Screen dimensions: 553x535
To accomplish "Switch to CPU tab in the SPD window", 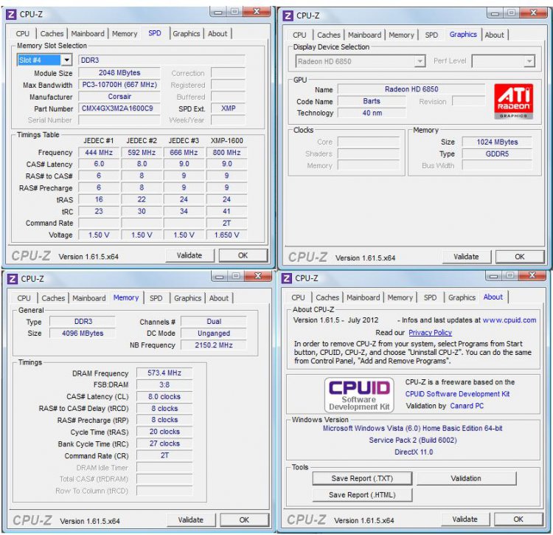I will point(23,33).
